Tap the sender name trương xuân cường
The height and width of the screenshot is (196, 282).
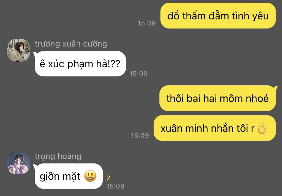click(71, 44)
